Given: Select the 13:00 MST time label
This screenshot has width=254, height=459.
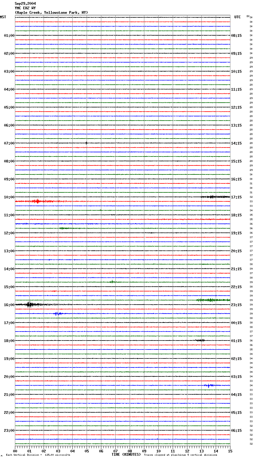Looking at the screenshot, I should pos(9,251).
